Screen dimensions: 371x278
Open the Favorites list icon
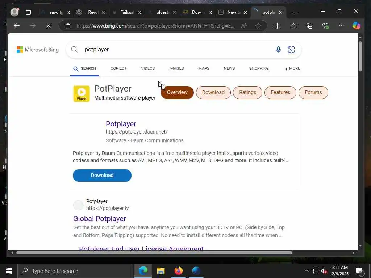pyautogui.click(x=293, y=26)
